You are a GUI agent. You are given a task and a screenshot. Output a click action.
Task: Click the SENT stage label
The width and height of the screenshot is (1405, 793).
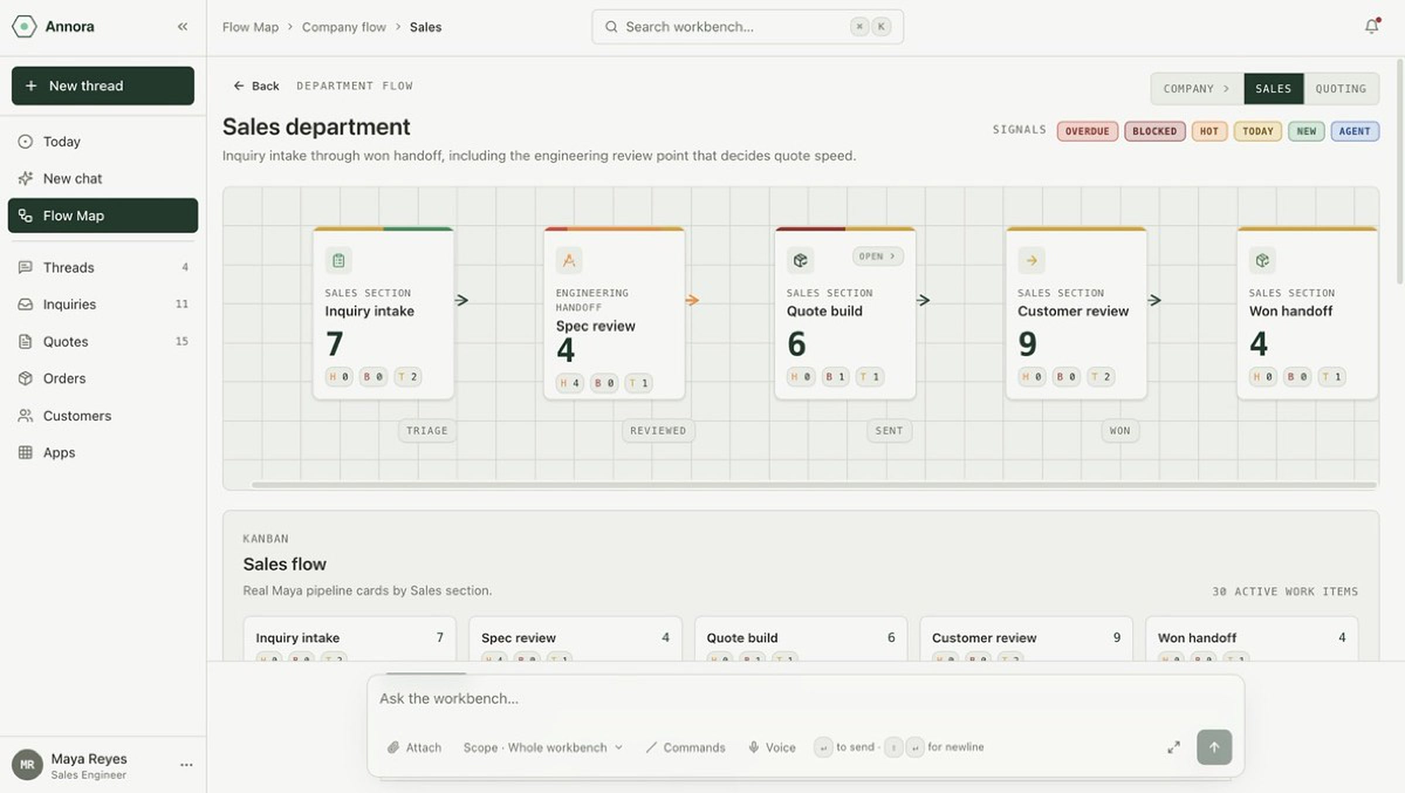(889, 430)
